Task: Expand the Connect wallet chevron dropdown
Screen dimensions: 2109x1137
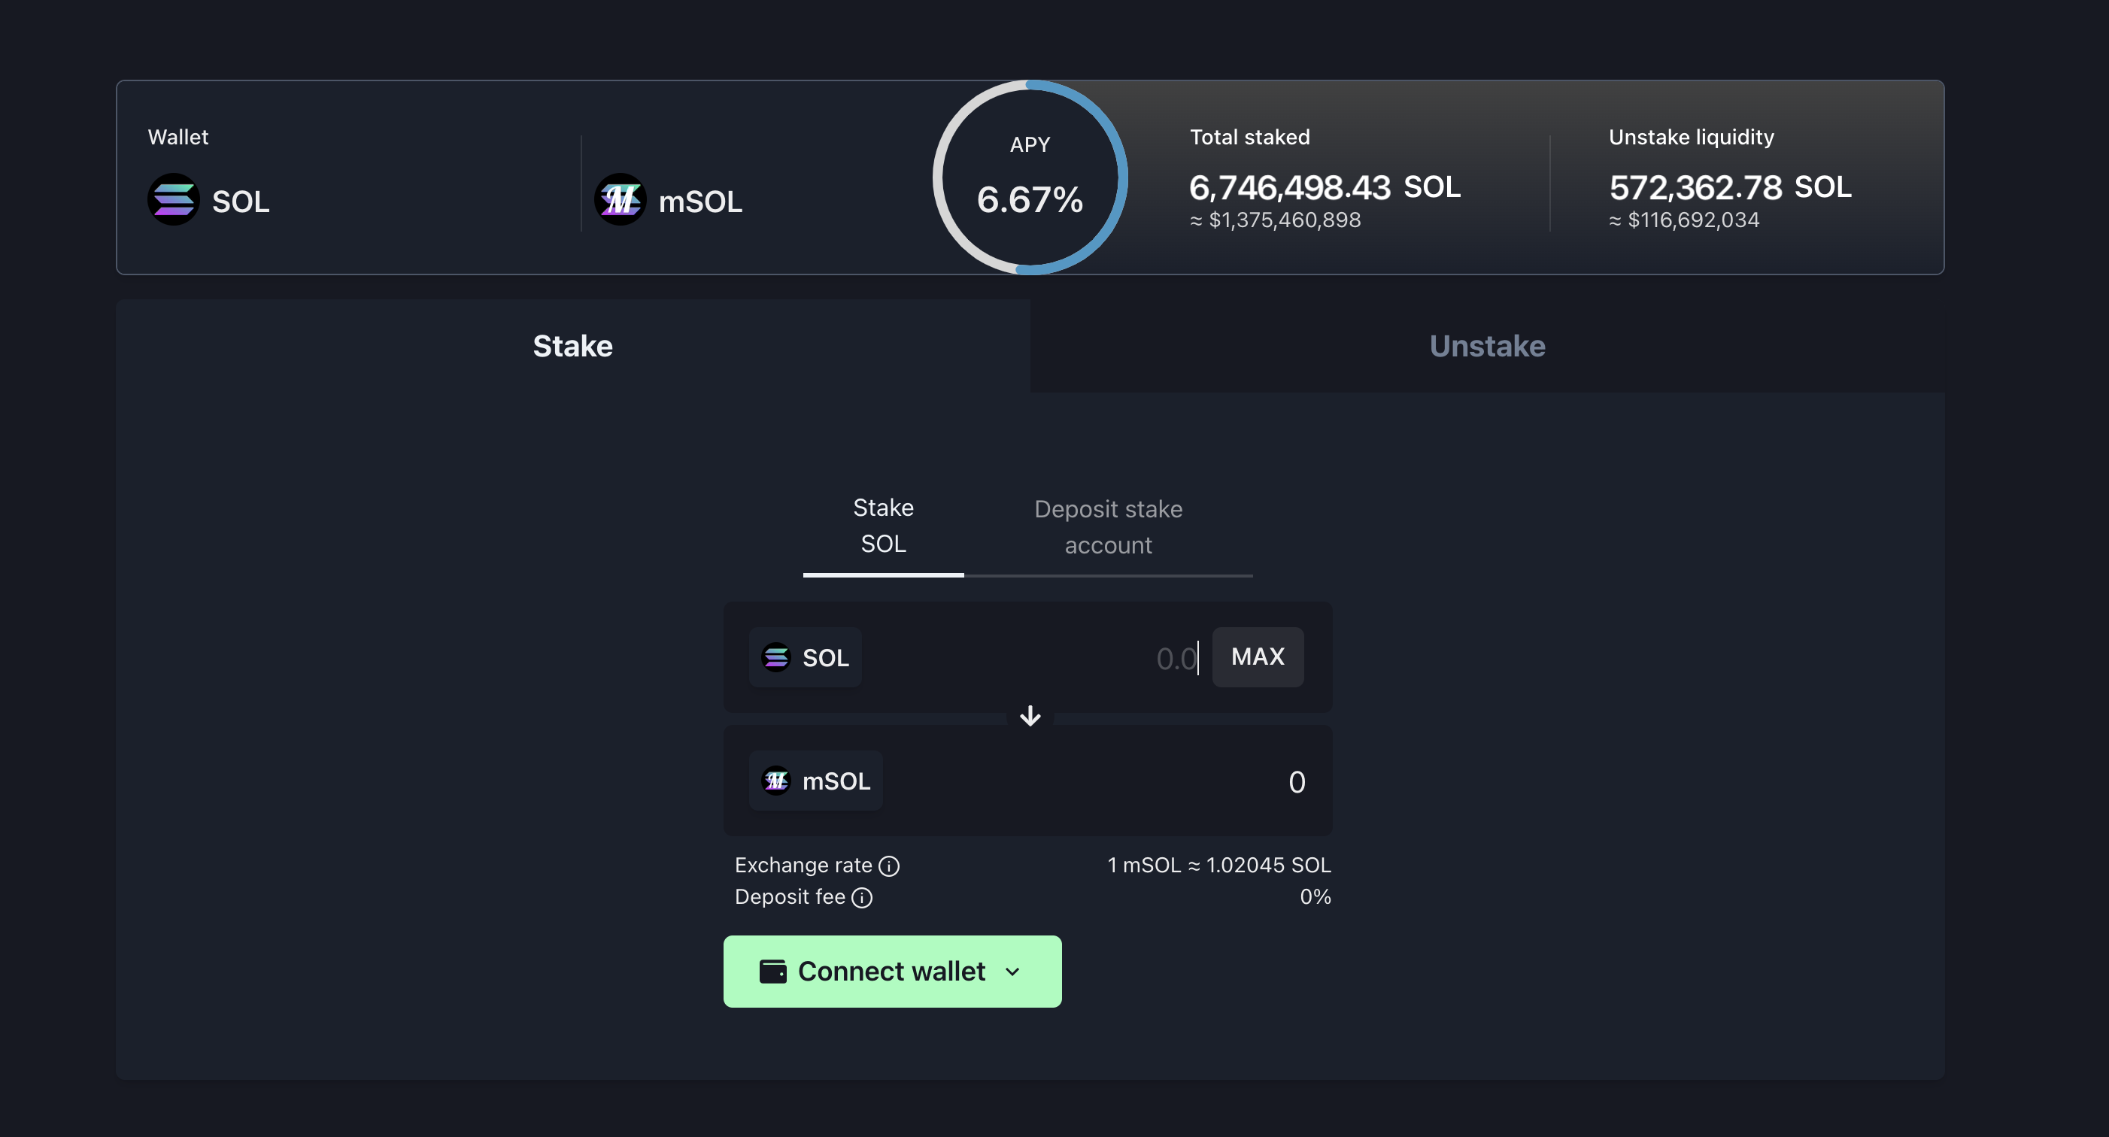Action: click(1012, 972)
